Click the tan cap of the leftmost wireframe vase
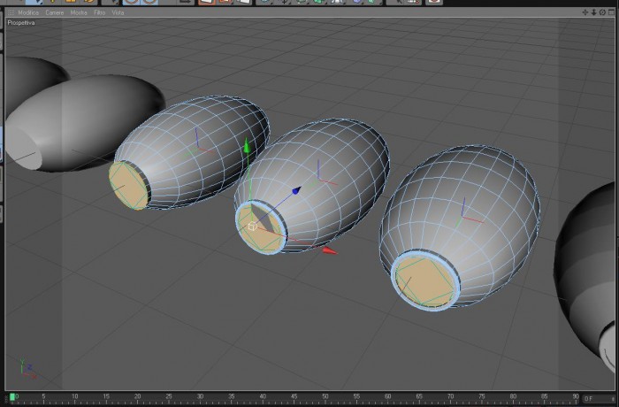Screen dimensions: 619x407 (129, 185)
